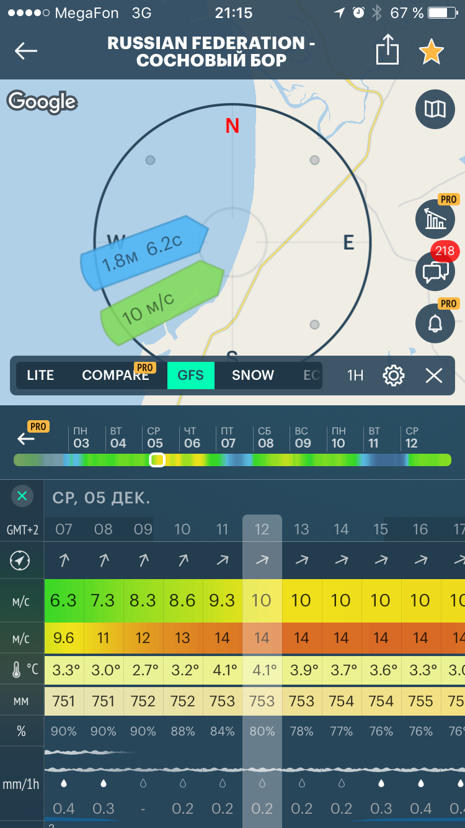Click the wind direction compass row icon
Image resolution: width=465 pixels, height=828 pixels.
[21, 560]
